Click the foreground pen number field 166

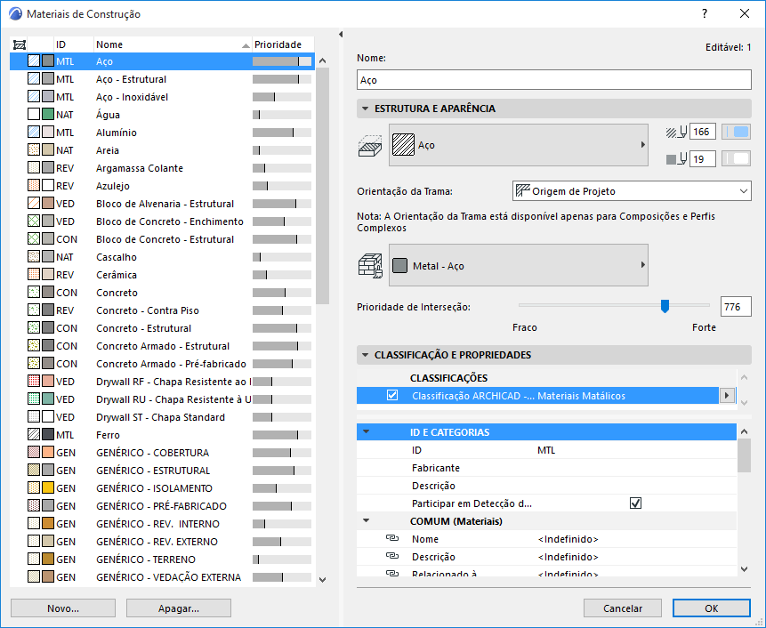click(x=703, y=132)
